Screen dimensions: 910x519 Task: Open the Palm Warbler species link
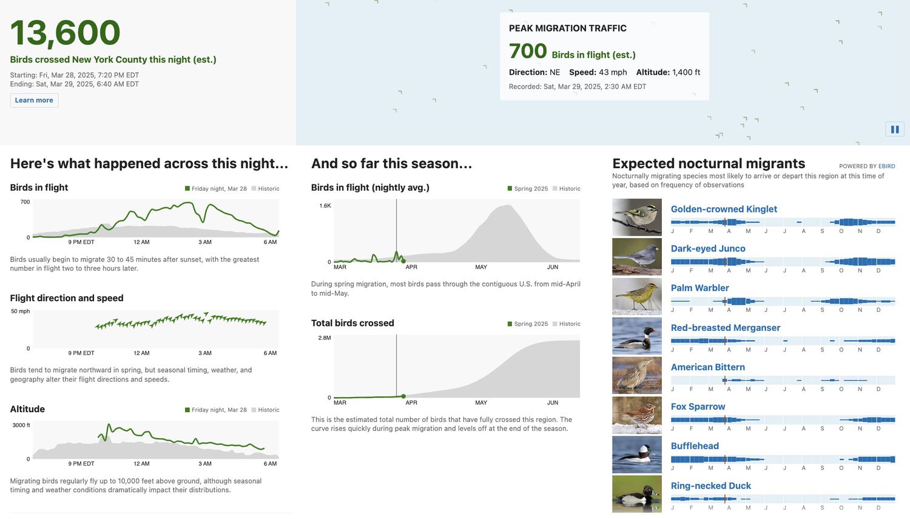click(700, 288)
